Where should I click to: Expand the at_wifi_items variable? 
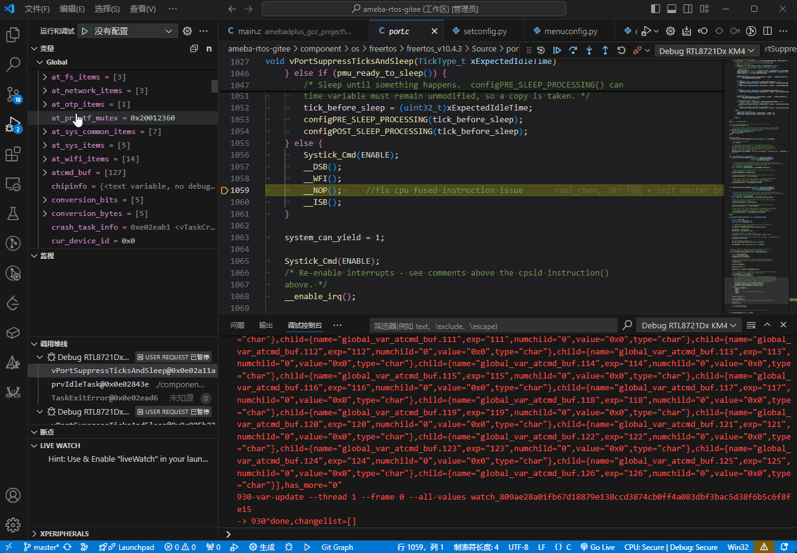click(x=45, y=159)
